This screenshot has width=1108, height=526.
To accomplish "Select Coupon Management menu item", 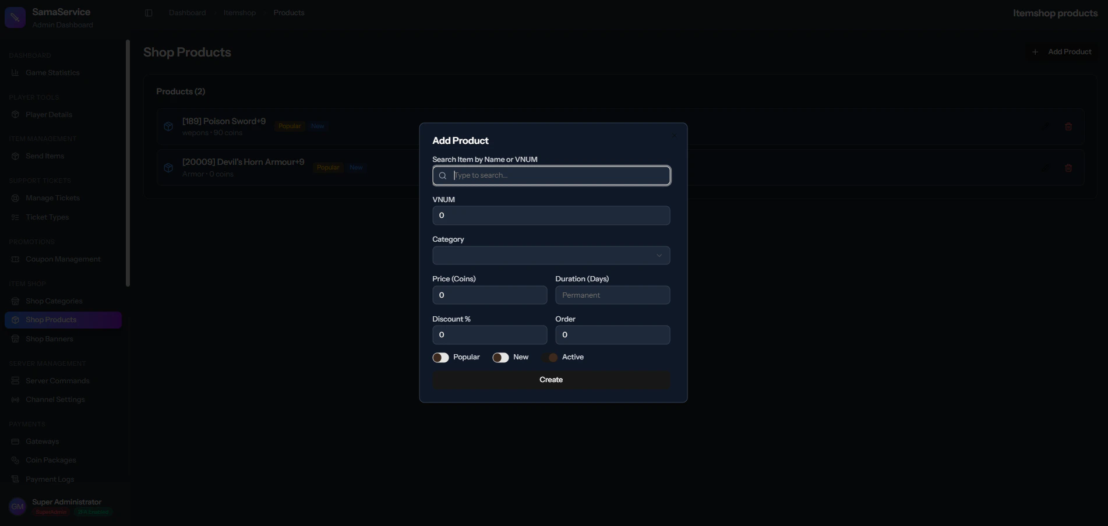I will 63,259.
